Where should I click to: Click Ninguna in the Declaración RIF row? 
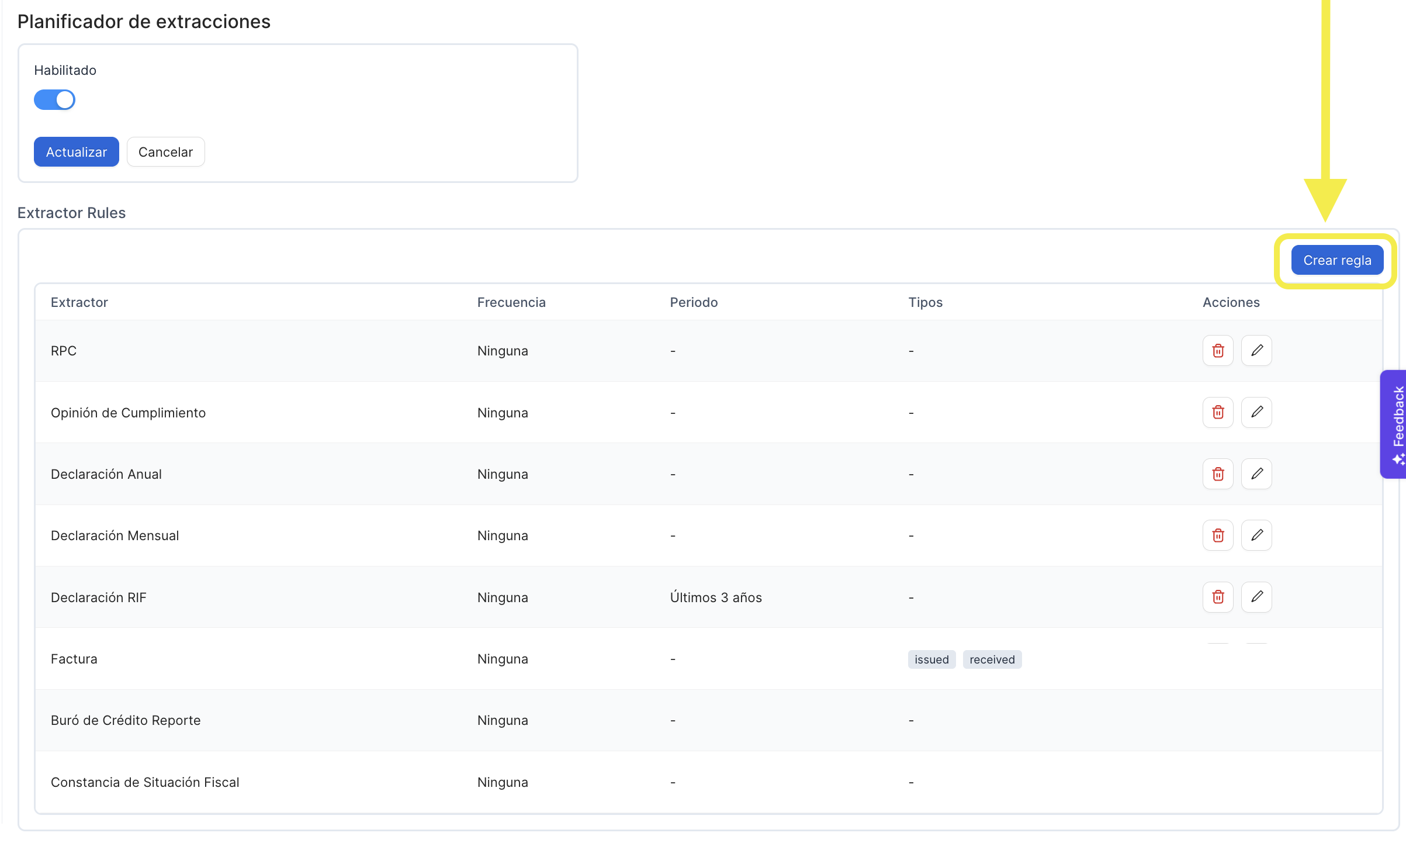coord(503,597)
